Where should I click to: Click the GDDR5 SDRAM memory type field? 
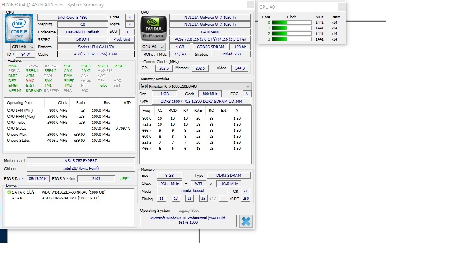[210, 47]
